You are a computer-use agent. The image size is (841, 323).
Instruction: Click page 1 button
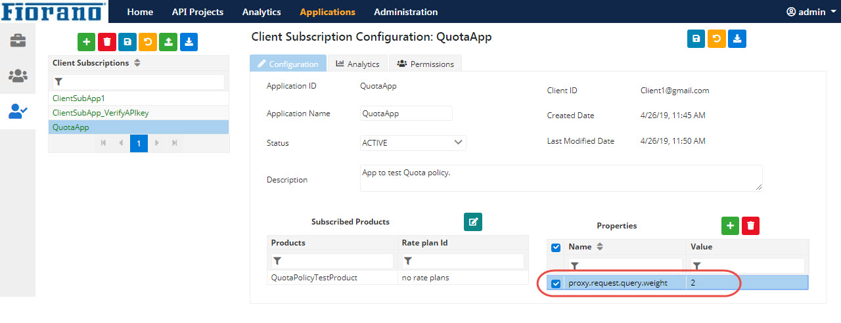139,142
